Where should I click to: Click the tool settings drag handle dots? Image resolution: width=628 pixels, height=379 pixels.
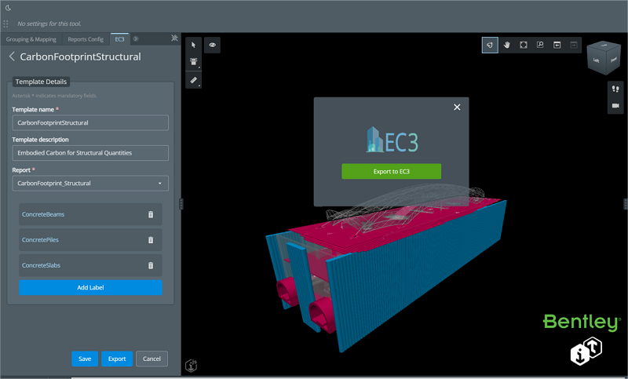[5, 24]
